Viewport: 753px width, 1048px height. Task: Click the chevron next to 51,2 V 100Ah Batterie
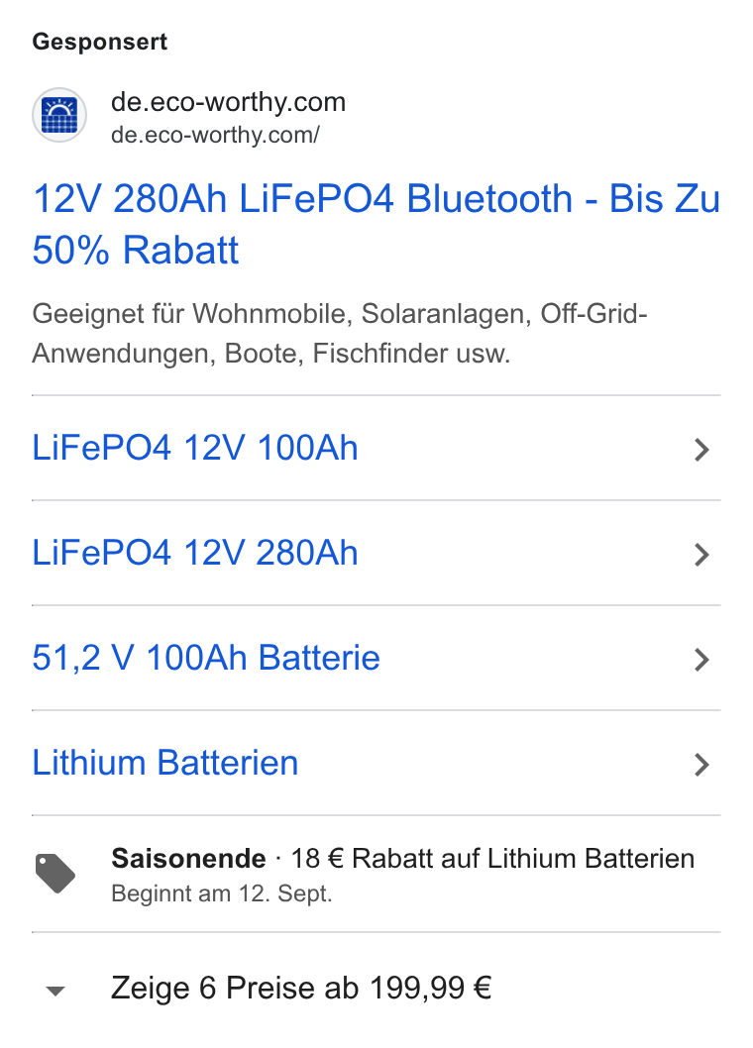pyautogui.click(x=701, y=660)
